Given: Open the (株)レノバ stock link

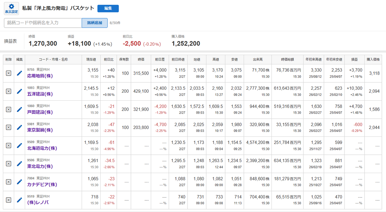Looking at the screenshot, I should (x=38, y=202).
